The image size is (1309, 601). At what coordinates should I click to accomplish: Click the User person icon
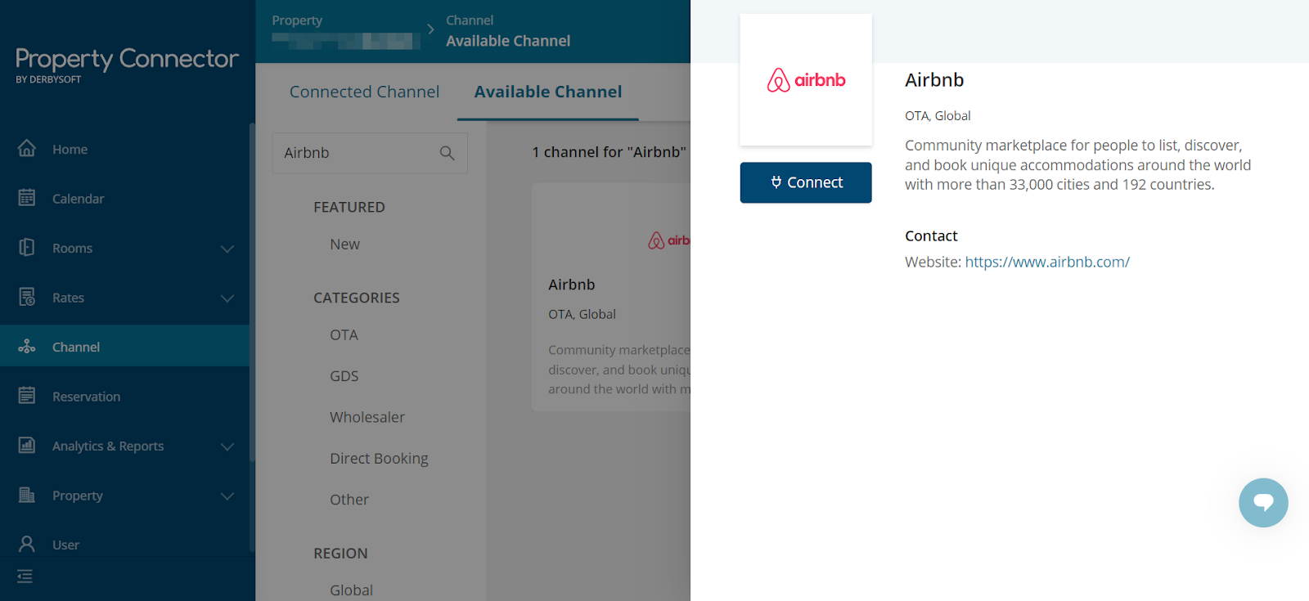click(27, 544)
